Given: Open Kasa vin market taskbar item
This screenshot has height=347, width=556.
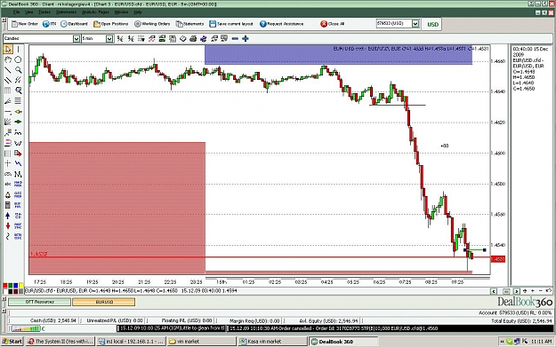Looking at the screenshot, I should tap(272, 342).
